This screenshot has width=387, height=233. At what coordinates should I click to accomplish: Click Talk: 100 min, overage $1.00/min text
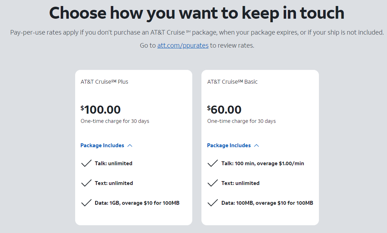(x=263, y=163)
